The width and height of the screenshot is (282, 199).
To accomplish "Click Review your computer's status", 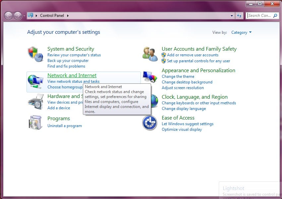I will 74,55.
